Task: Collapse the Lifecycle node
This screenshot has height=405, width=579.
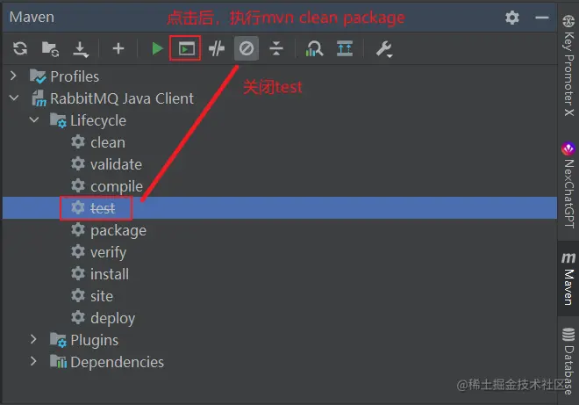Action: coord(34,119)
